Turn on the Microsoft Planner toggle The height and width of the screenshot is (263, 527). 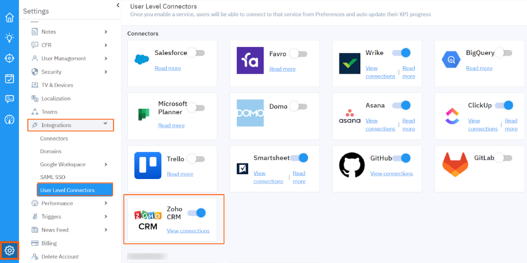[x=196, y=107]
